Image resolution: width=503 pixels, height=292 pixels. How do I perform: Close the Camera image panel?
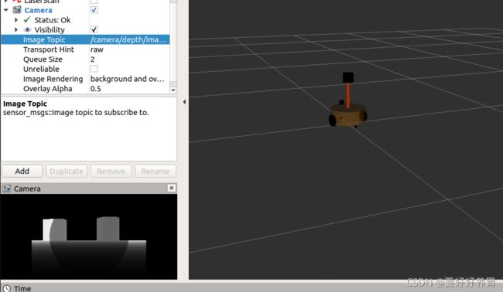point(171,188)
